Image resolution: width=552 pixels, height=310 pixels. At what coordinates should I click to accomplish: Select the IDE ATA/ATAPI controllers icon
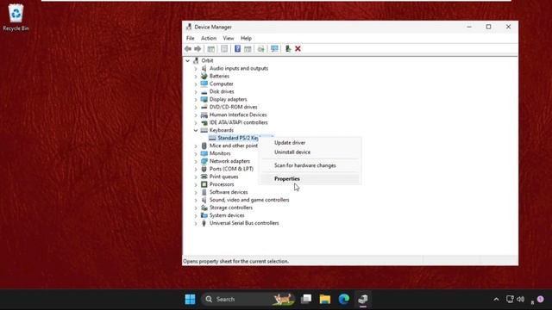click(204, 122)
